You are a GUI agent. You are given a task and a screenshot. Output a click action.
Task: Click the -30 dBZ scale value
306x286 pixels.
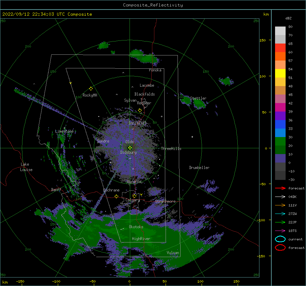pos(292,180)
